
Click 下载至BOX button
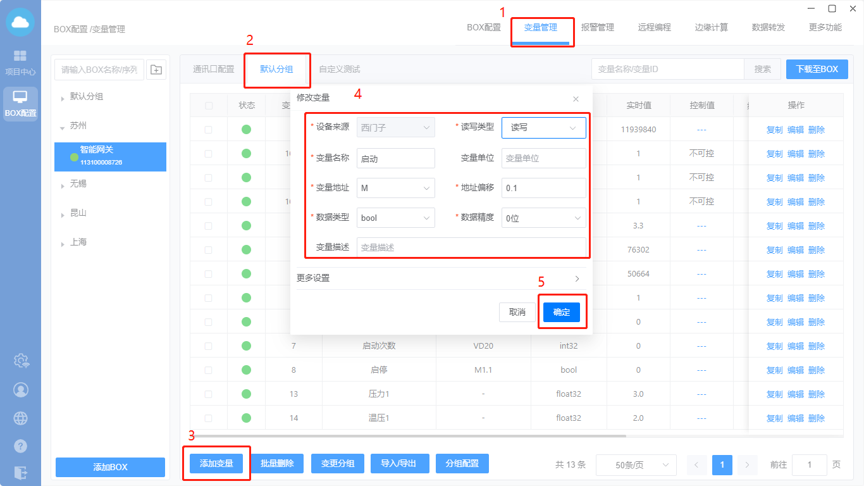pos(817,69)
